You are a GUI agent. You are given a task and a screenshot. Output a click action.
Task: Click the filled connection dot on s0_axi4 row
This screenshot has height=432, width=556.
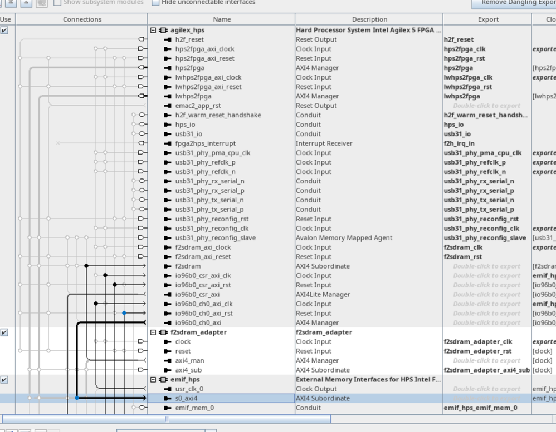(77, 398)
